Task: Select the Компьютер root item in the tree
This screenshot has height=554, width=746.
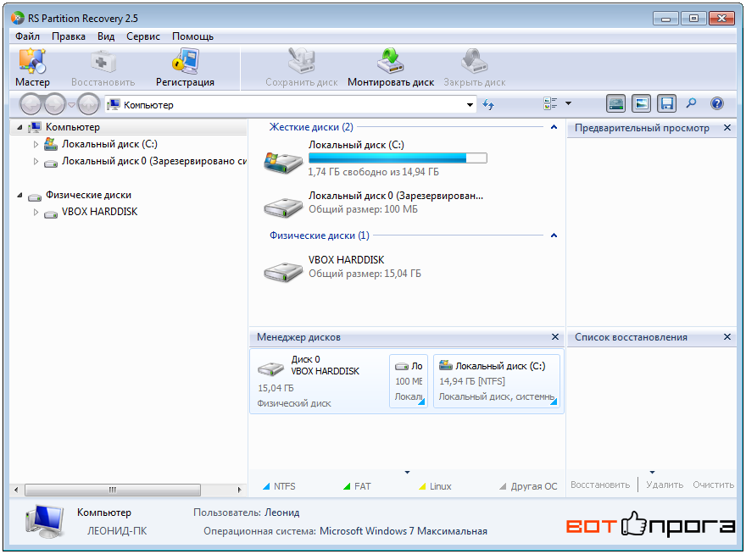Action: pyautogui.click(x=72, y=127)
